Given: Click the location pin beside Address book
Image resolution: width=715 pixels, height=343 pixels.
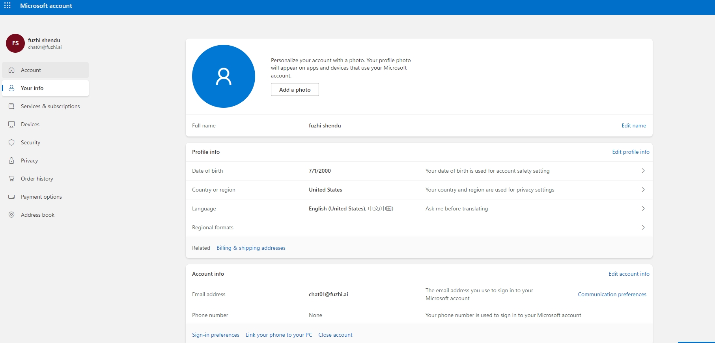Looking at the screenshot, I should coord(11,215).
